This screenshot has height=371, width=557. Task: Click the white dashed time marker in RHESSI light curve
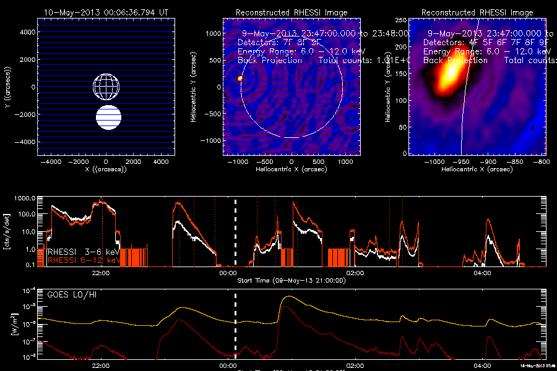click(x=235, y=232)
